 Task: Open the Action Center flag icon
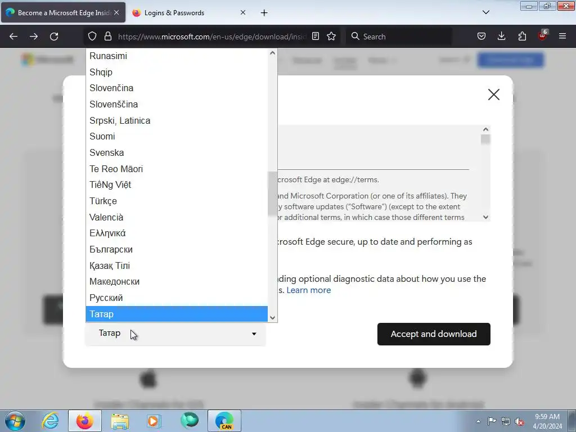pos(492,421)
